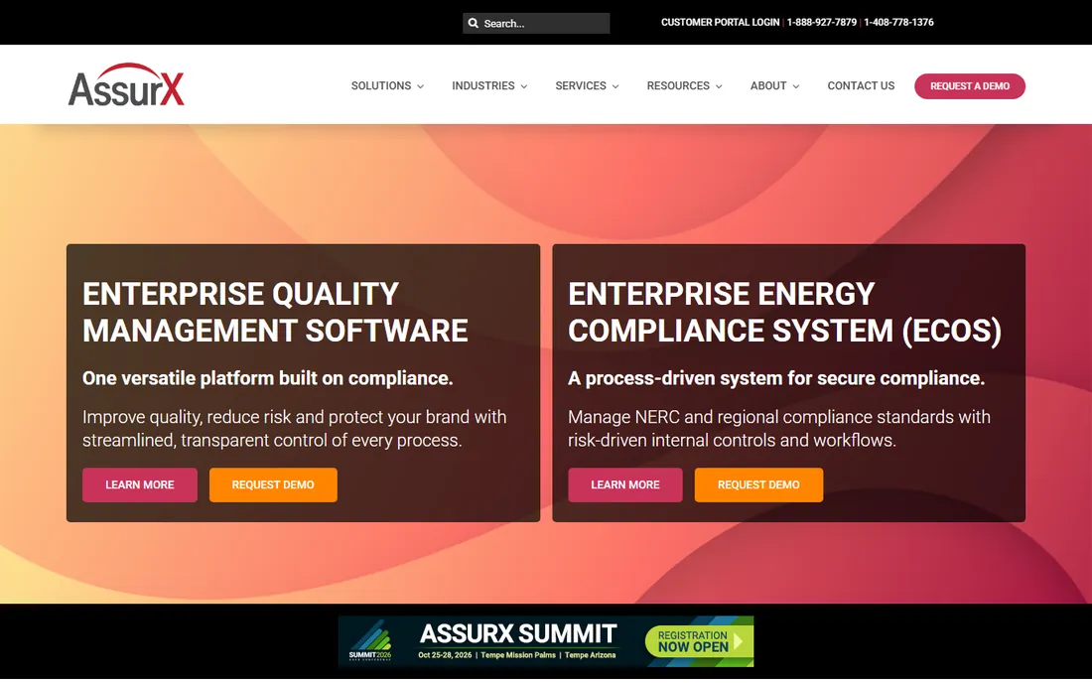The width and height of the screenshot is (1092, 683).
Task: Click the Summit 2026 logo in banner
Action: click(x=370, y=640)
